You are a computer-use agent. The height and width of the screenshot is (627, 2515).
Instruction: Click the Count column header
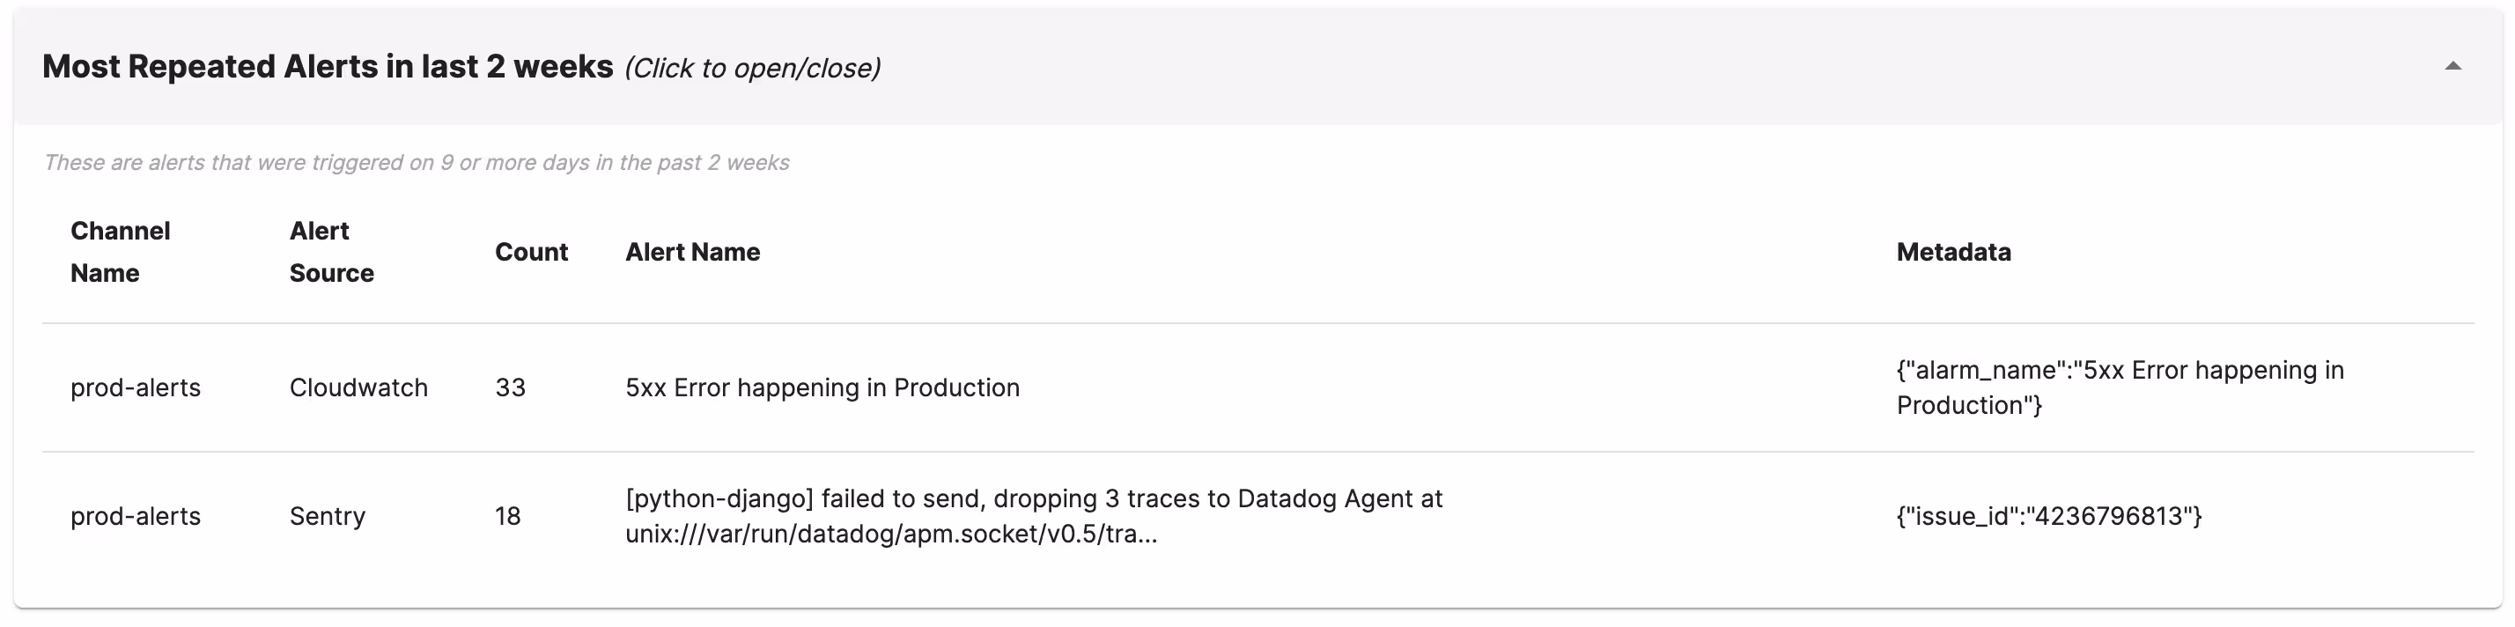pyautogui.click(x=531, y=252)
